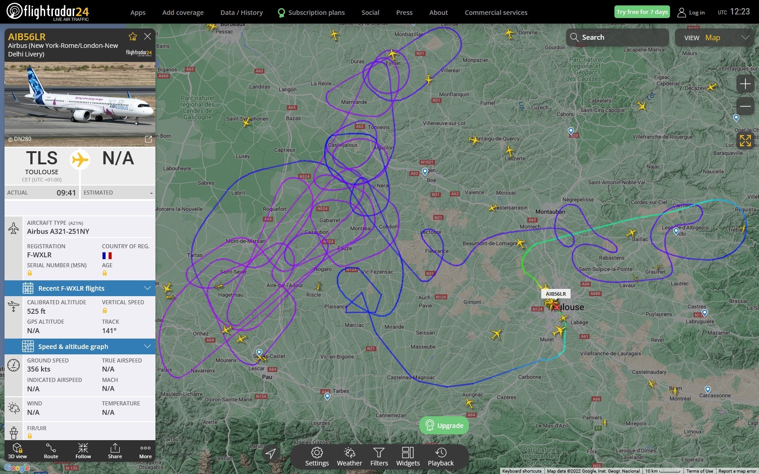Click the airport pin near Albi
Screen dimensions: 759x474
tap(676, 231)
